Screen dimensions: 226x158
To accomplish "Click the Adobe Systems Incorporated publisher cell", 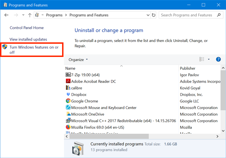I will pos(200,82).
